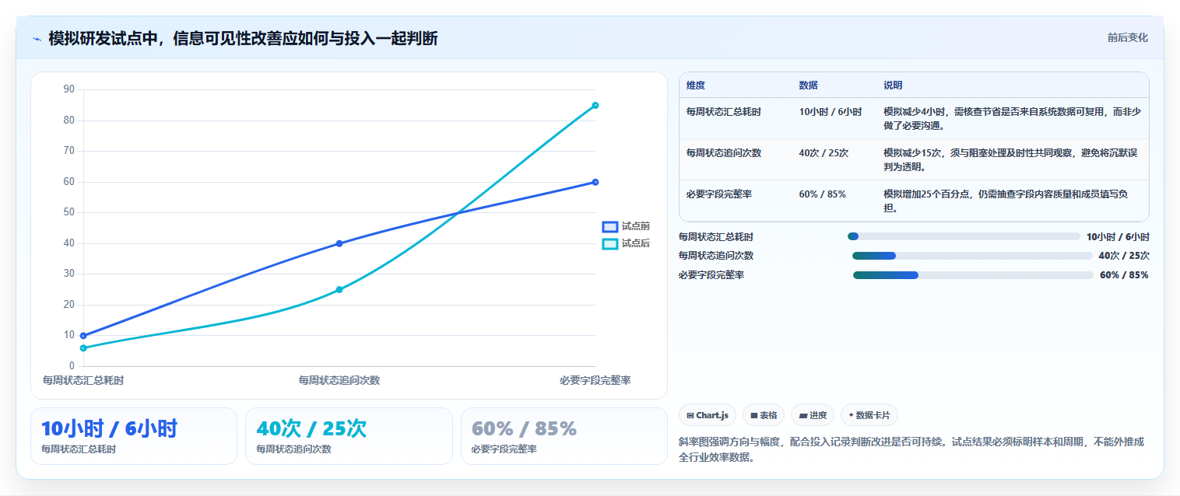Viewport: 1180px width, 496px height.
Task: Select table cell 10小时 / 6小时
Action: tap(831, 112)
